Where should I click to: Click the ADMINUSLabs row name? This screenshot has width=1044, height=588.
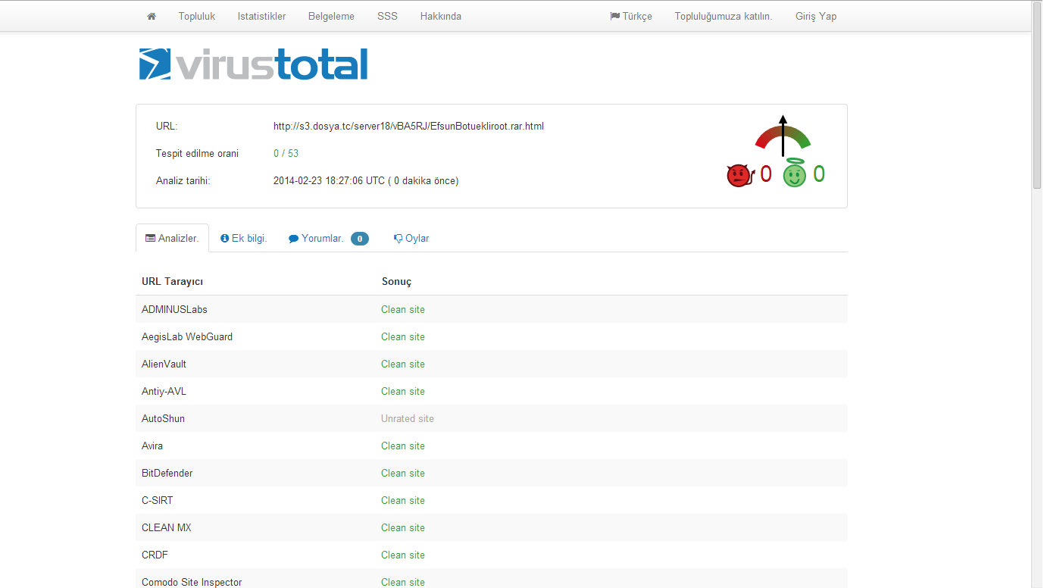point(174,309)
